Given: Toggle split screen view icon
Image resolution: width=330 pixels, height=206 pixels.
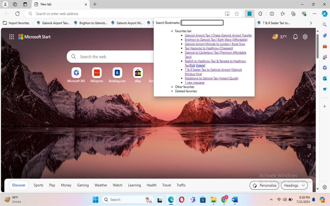Looking at the screenshot, I should click(272, 14).
